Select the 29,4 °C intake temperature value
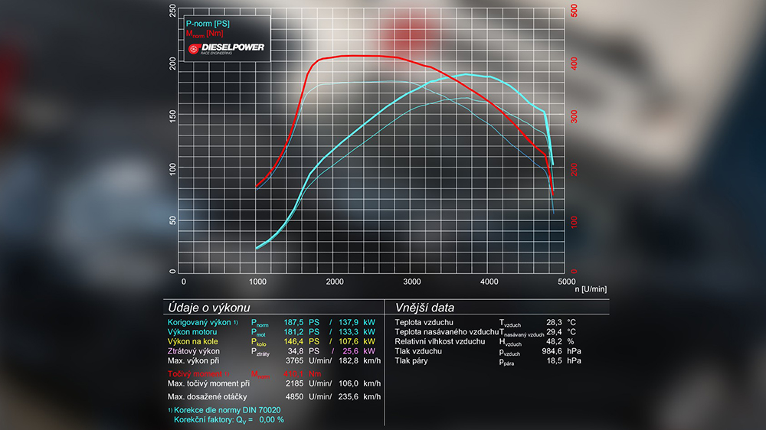 (561, 332)
